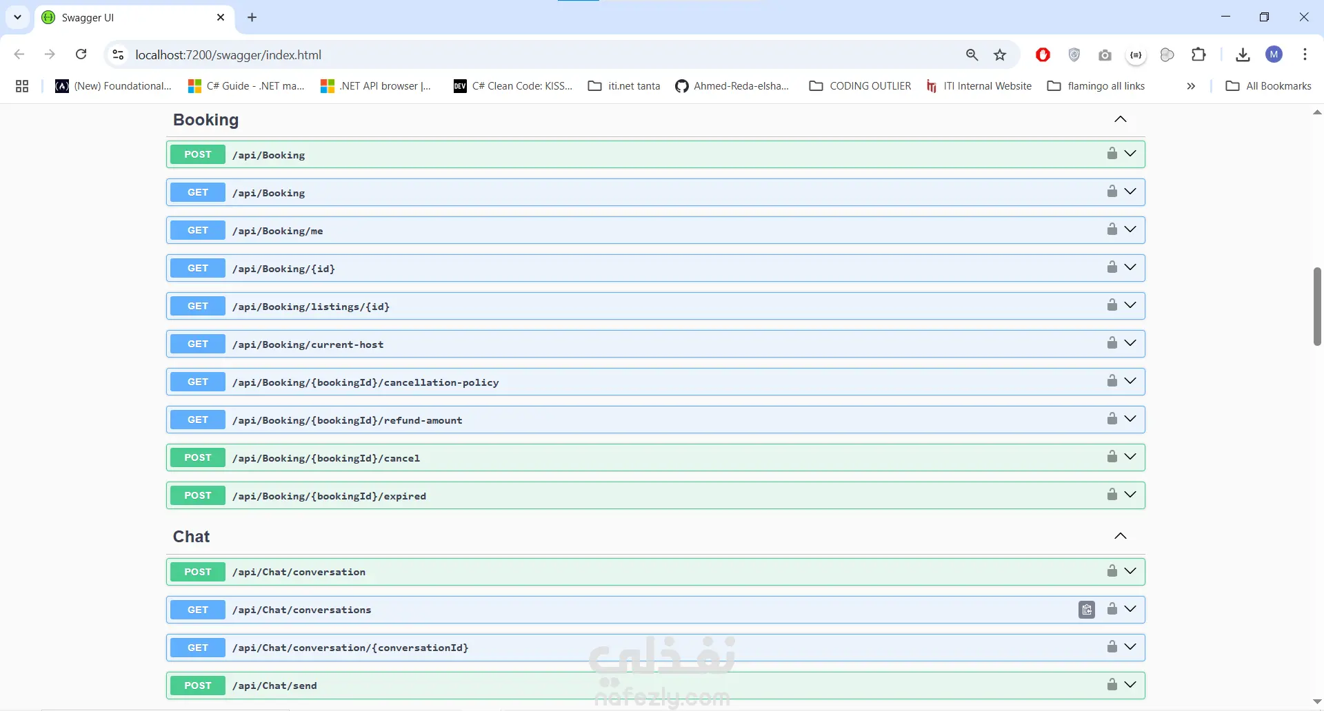Open the GET /api/Booking endpoint row
This screenshot has height=711, width=1324.
click(x=655, y=192)
